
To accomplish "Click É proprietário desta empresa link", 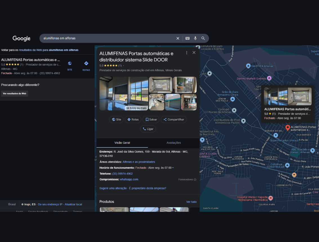I will pos(148,188).
